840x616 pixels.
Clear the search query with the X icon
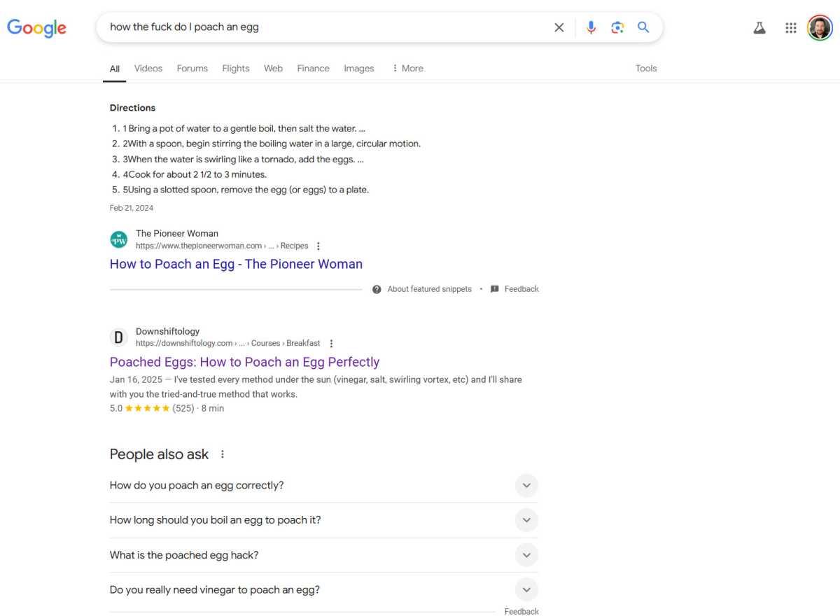coord(559,27)
